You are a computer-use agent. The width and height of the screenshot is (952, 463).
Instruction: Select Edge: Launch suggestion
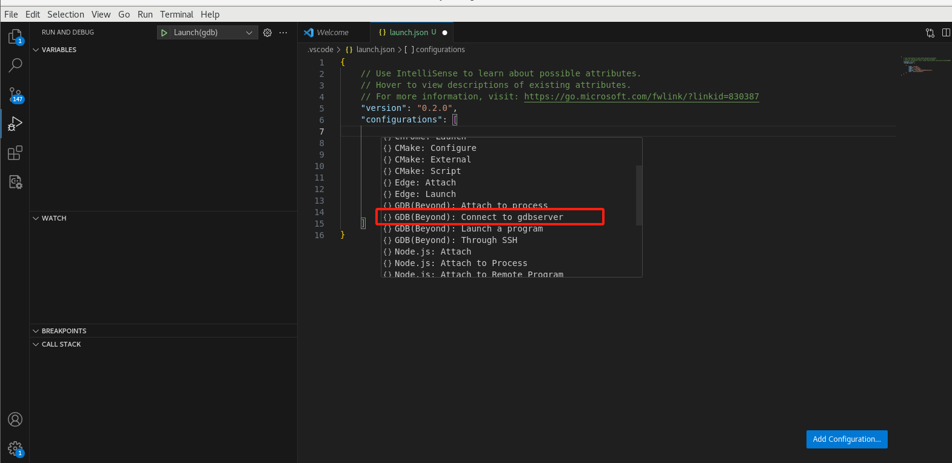511,195
